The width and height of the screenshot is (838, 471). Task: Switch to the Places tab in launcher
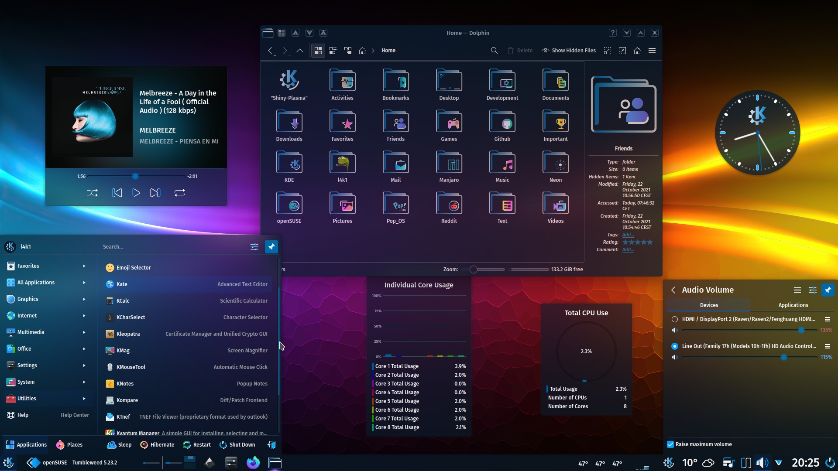(x=69, y=445)
